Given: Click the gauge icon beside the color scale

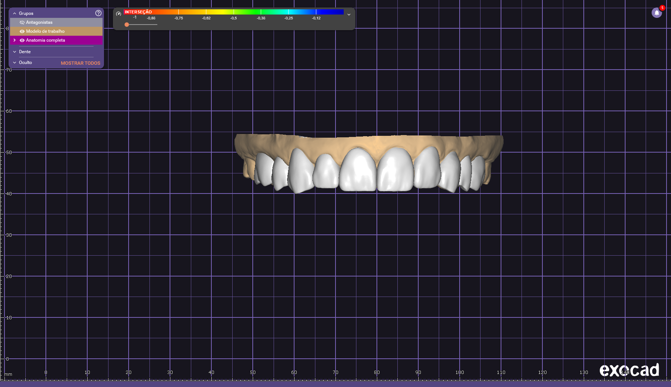Looking at the screenshot, I should point(119,14).
